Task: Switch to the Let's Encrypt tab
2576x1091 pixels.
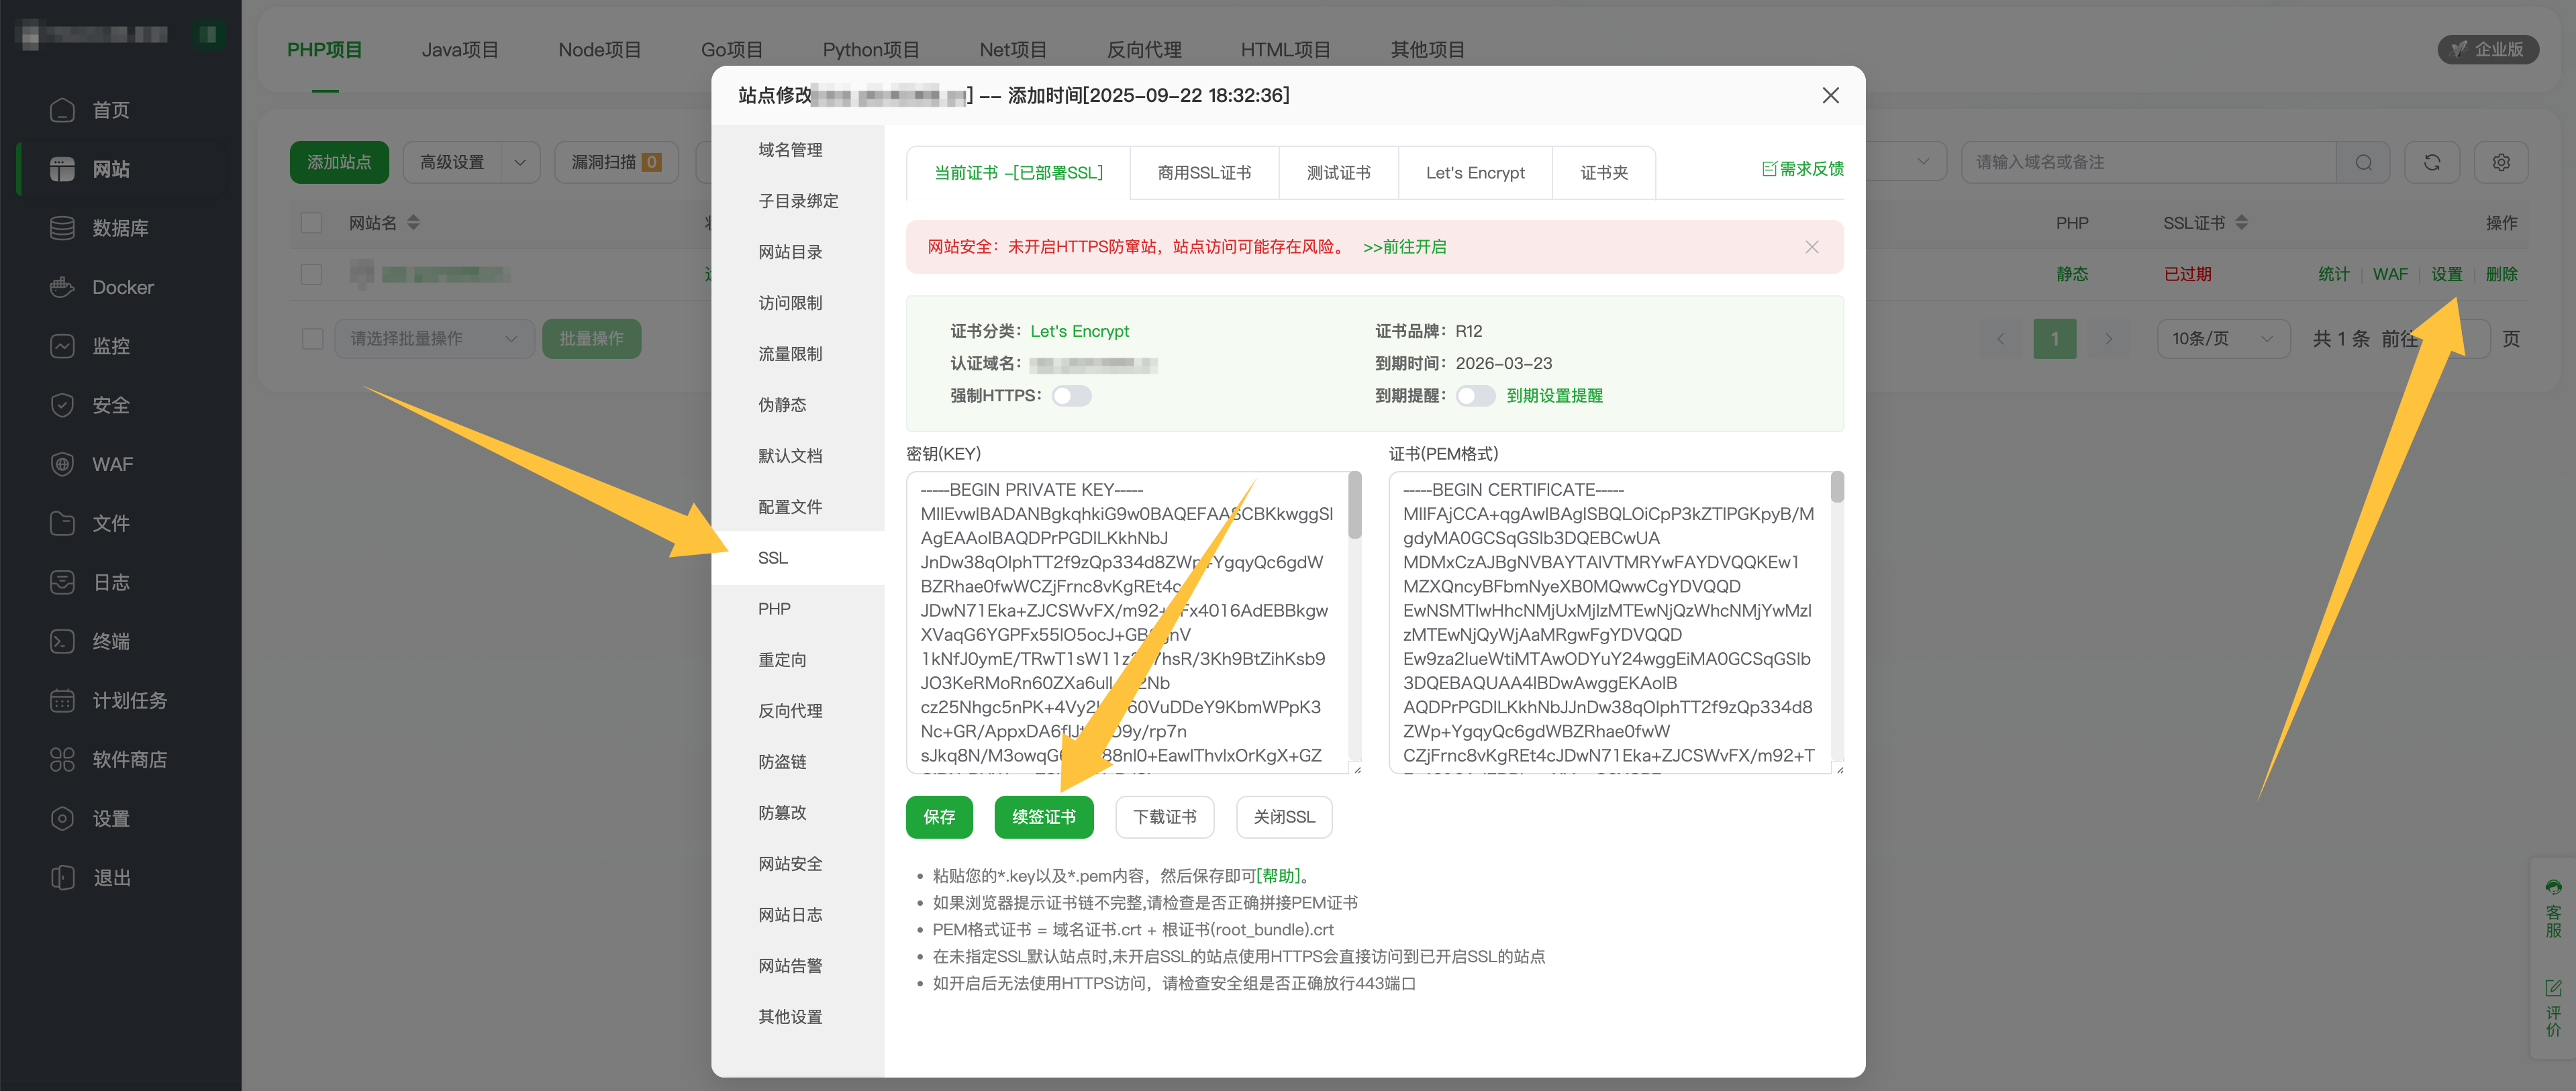Action: click(x=1475, y=172)
